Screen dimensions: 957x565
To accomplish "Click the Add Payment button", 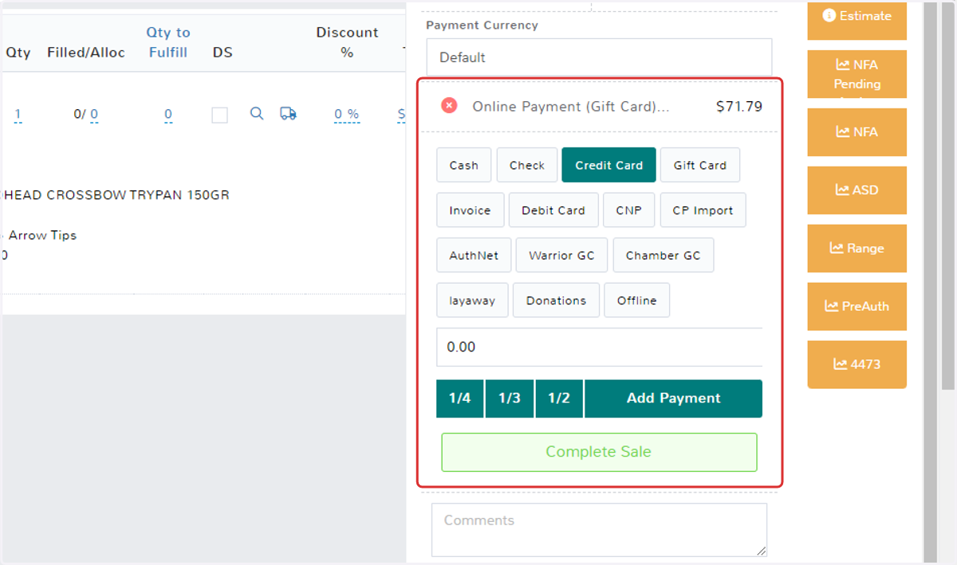I will (673, 398).
